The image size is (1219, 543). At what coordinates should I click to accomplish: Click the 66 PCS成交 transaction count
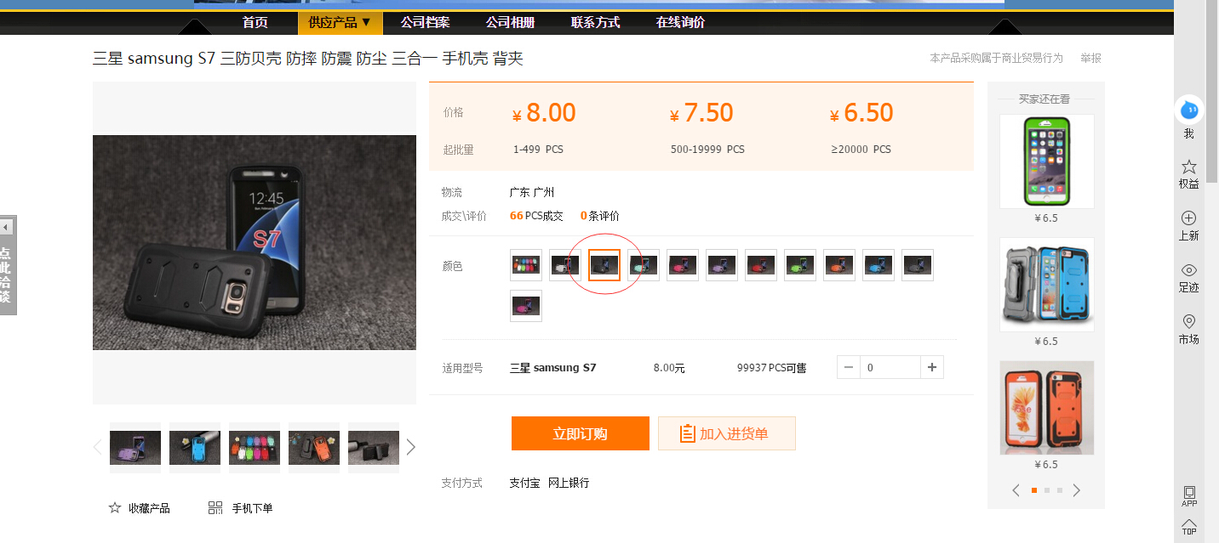[x=536, y=216]
